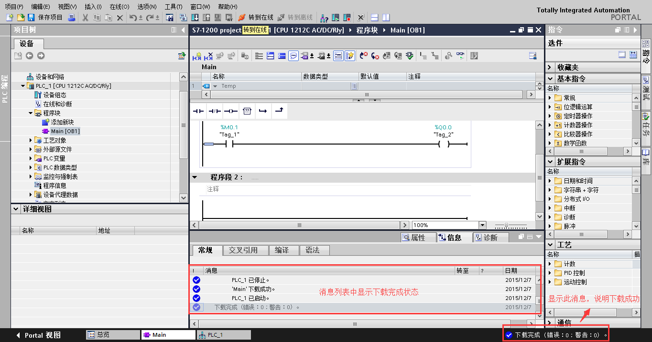The height and width of the screenshot is (342, 652).
Task: Start the CPU with the toolbar icon
Action: pos(336,18)
